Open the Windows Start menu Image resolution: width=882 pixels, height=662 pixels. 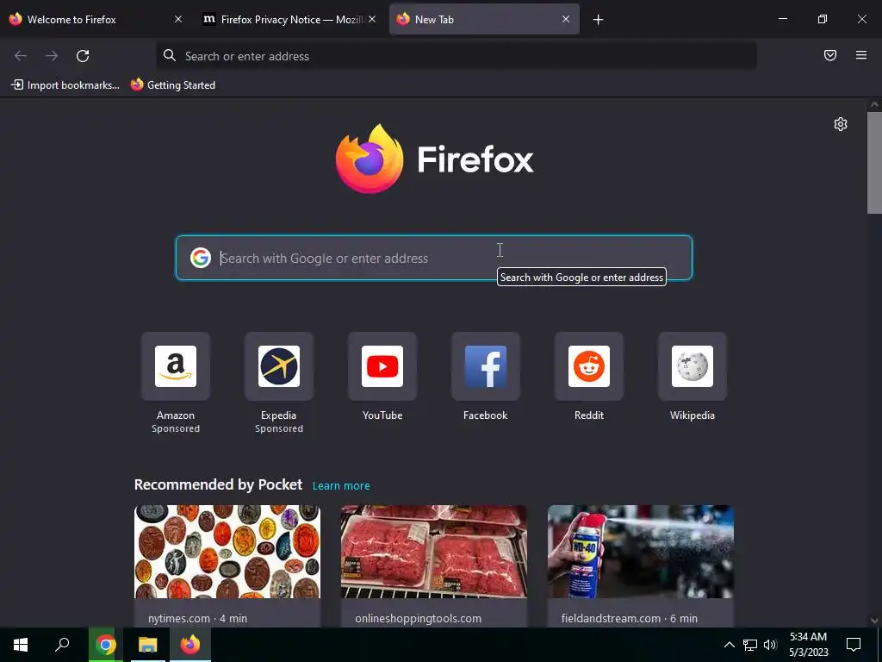click(21, 645)
